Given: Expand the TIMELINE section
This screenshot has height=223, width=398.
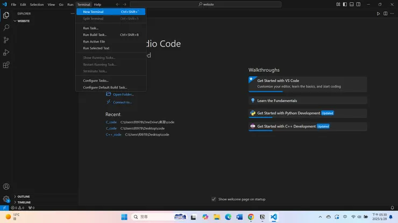Looking at the screenshot, I should click(24, 202).
